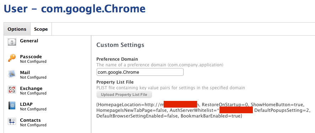The height and width of the screenshot is (133, 315).
Task: Choose the Exchange payload icon
Action: point(12,90)
